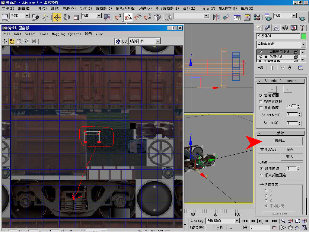Open the Material Editor spheres icon
309x232 pixels.
[257, 17]
